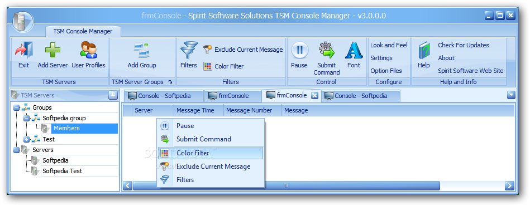Screen dimensions: 530x206
Task: Click the horizontal scrollbar left arrow
Action: (x=127, y=185)
